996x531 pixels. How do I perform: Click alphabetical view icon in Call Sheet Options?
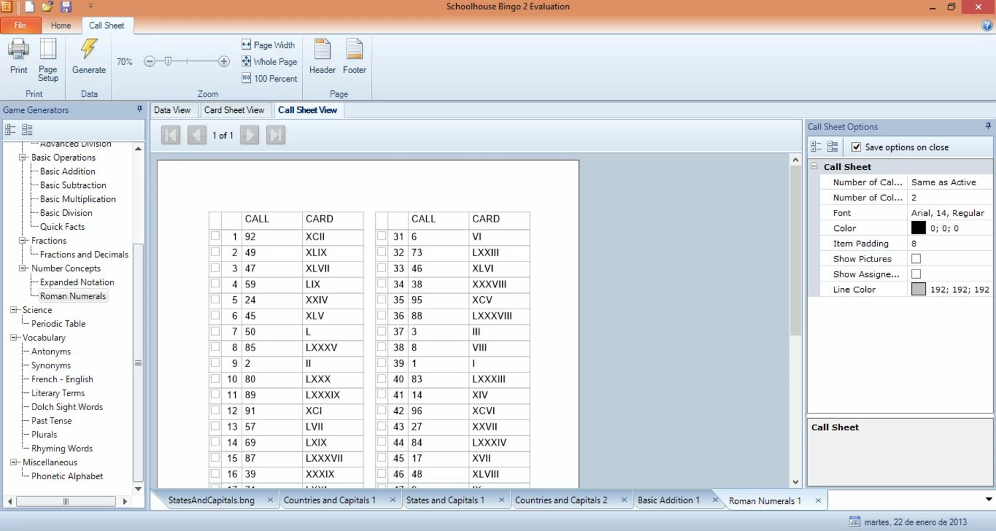point(833,147)
